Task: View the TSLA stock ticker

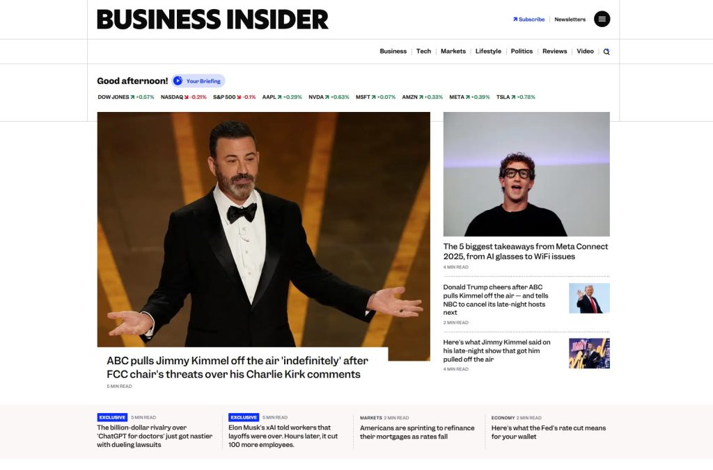Action: (516, 97)
